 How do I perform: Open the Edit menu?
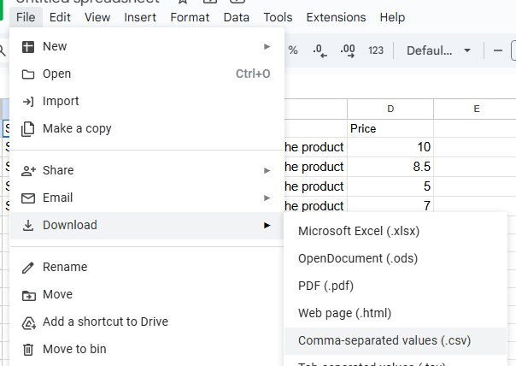(60, 17)
